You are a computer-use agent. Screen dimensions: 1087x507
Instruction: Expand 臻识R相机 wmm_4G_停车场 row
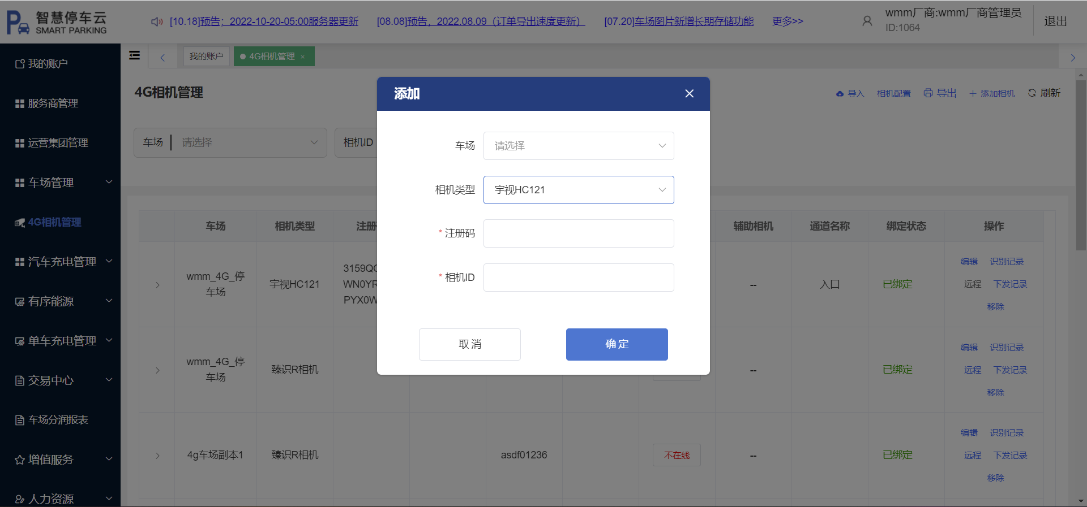157,370
